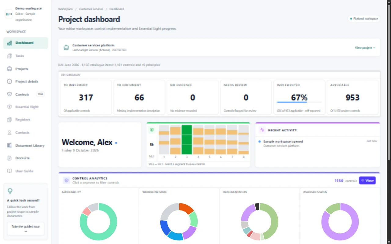Open the Applicable 953 KPI card
This screenshot has height=244, width=391.
point(353,97)
